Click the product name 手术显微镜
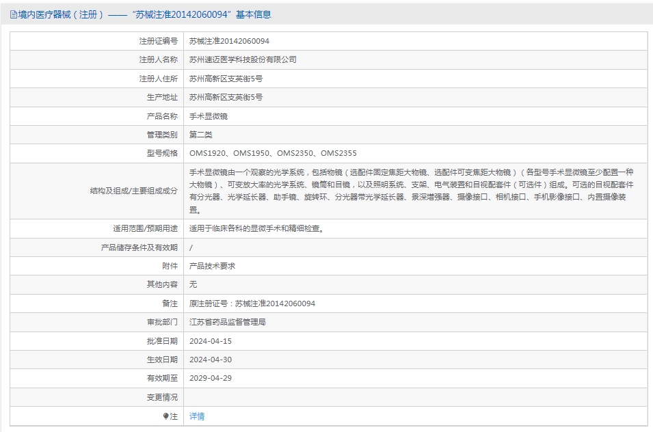Image resolution: width=653 pixels, height=432 pixels. pos(209,116)
